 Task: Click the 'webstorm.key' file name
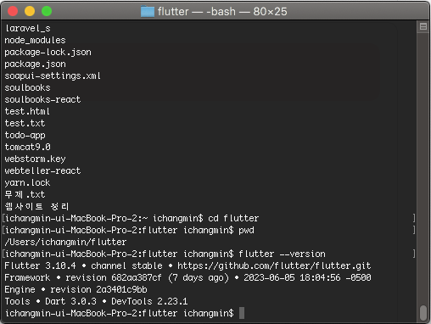(35, 159)
